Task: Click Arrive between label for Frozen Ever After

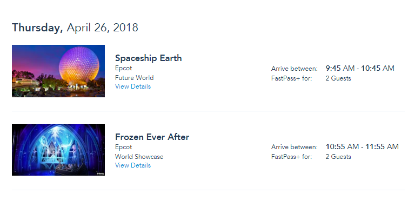Action: tap(295, 147)
